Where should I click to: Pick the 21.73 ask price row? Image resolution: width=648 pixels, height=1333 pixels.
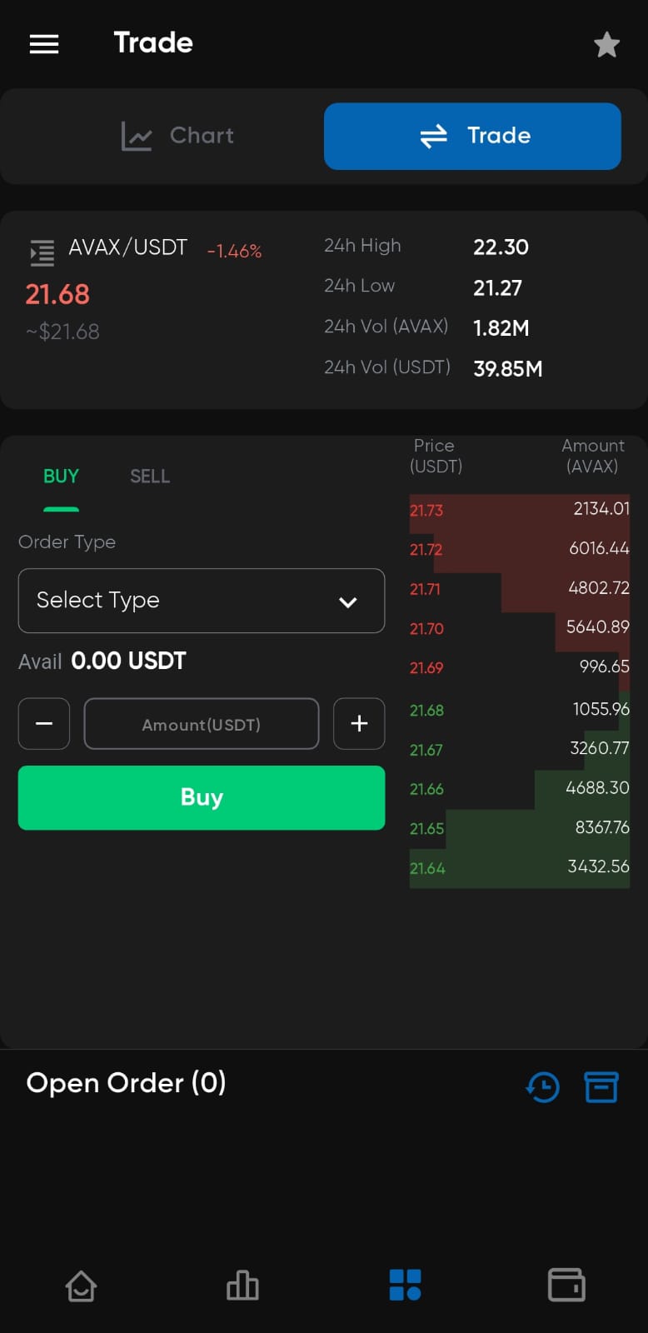tap(519, 510)
